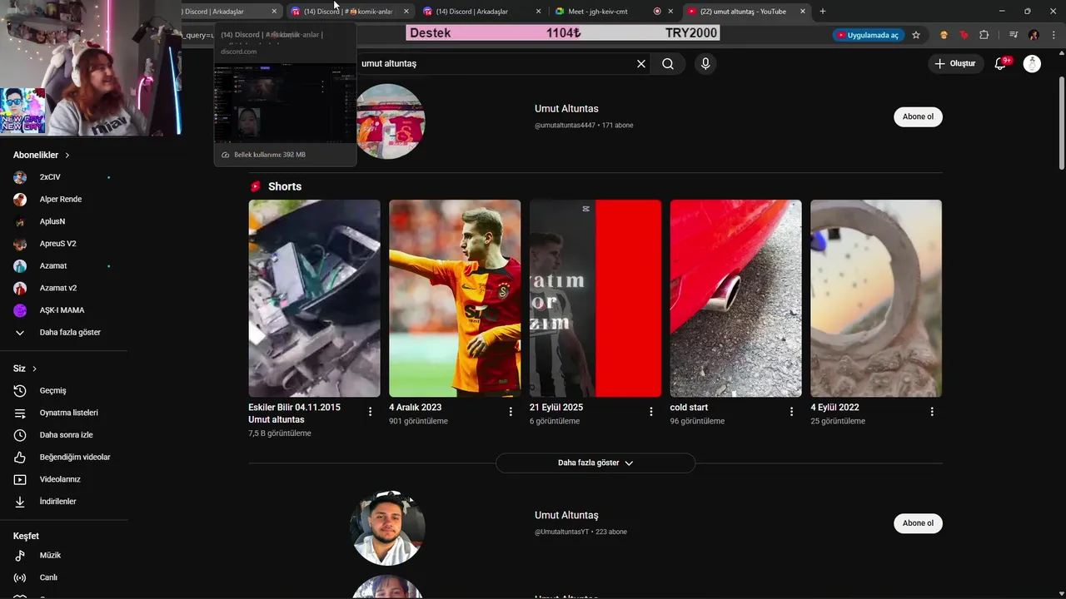The image size is (1066, 599).
Task: Expand more Shorts with Daha fazla göster
Action: [x=595, y=463]
